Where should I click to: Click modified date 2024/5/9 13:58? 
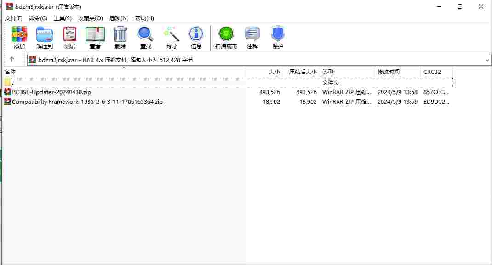click(x=397, y=92)
